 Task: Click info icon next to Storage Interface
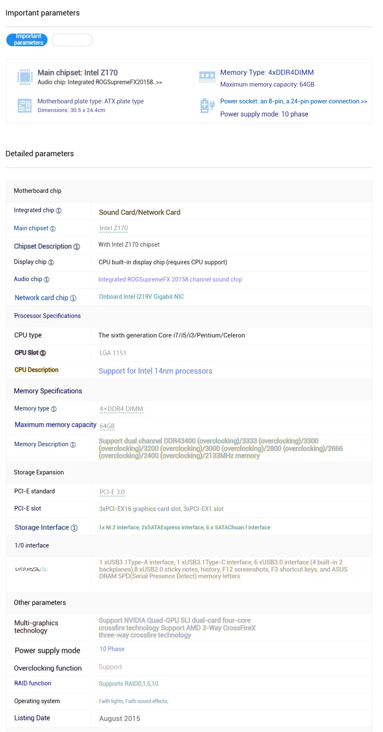tap(74, 528)
